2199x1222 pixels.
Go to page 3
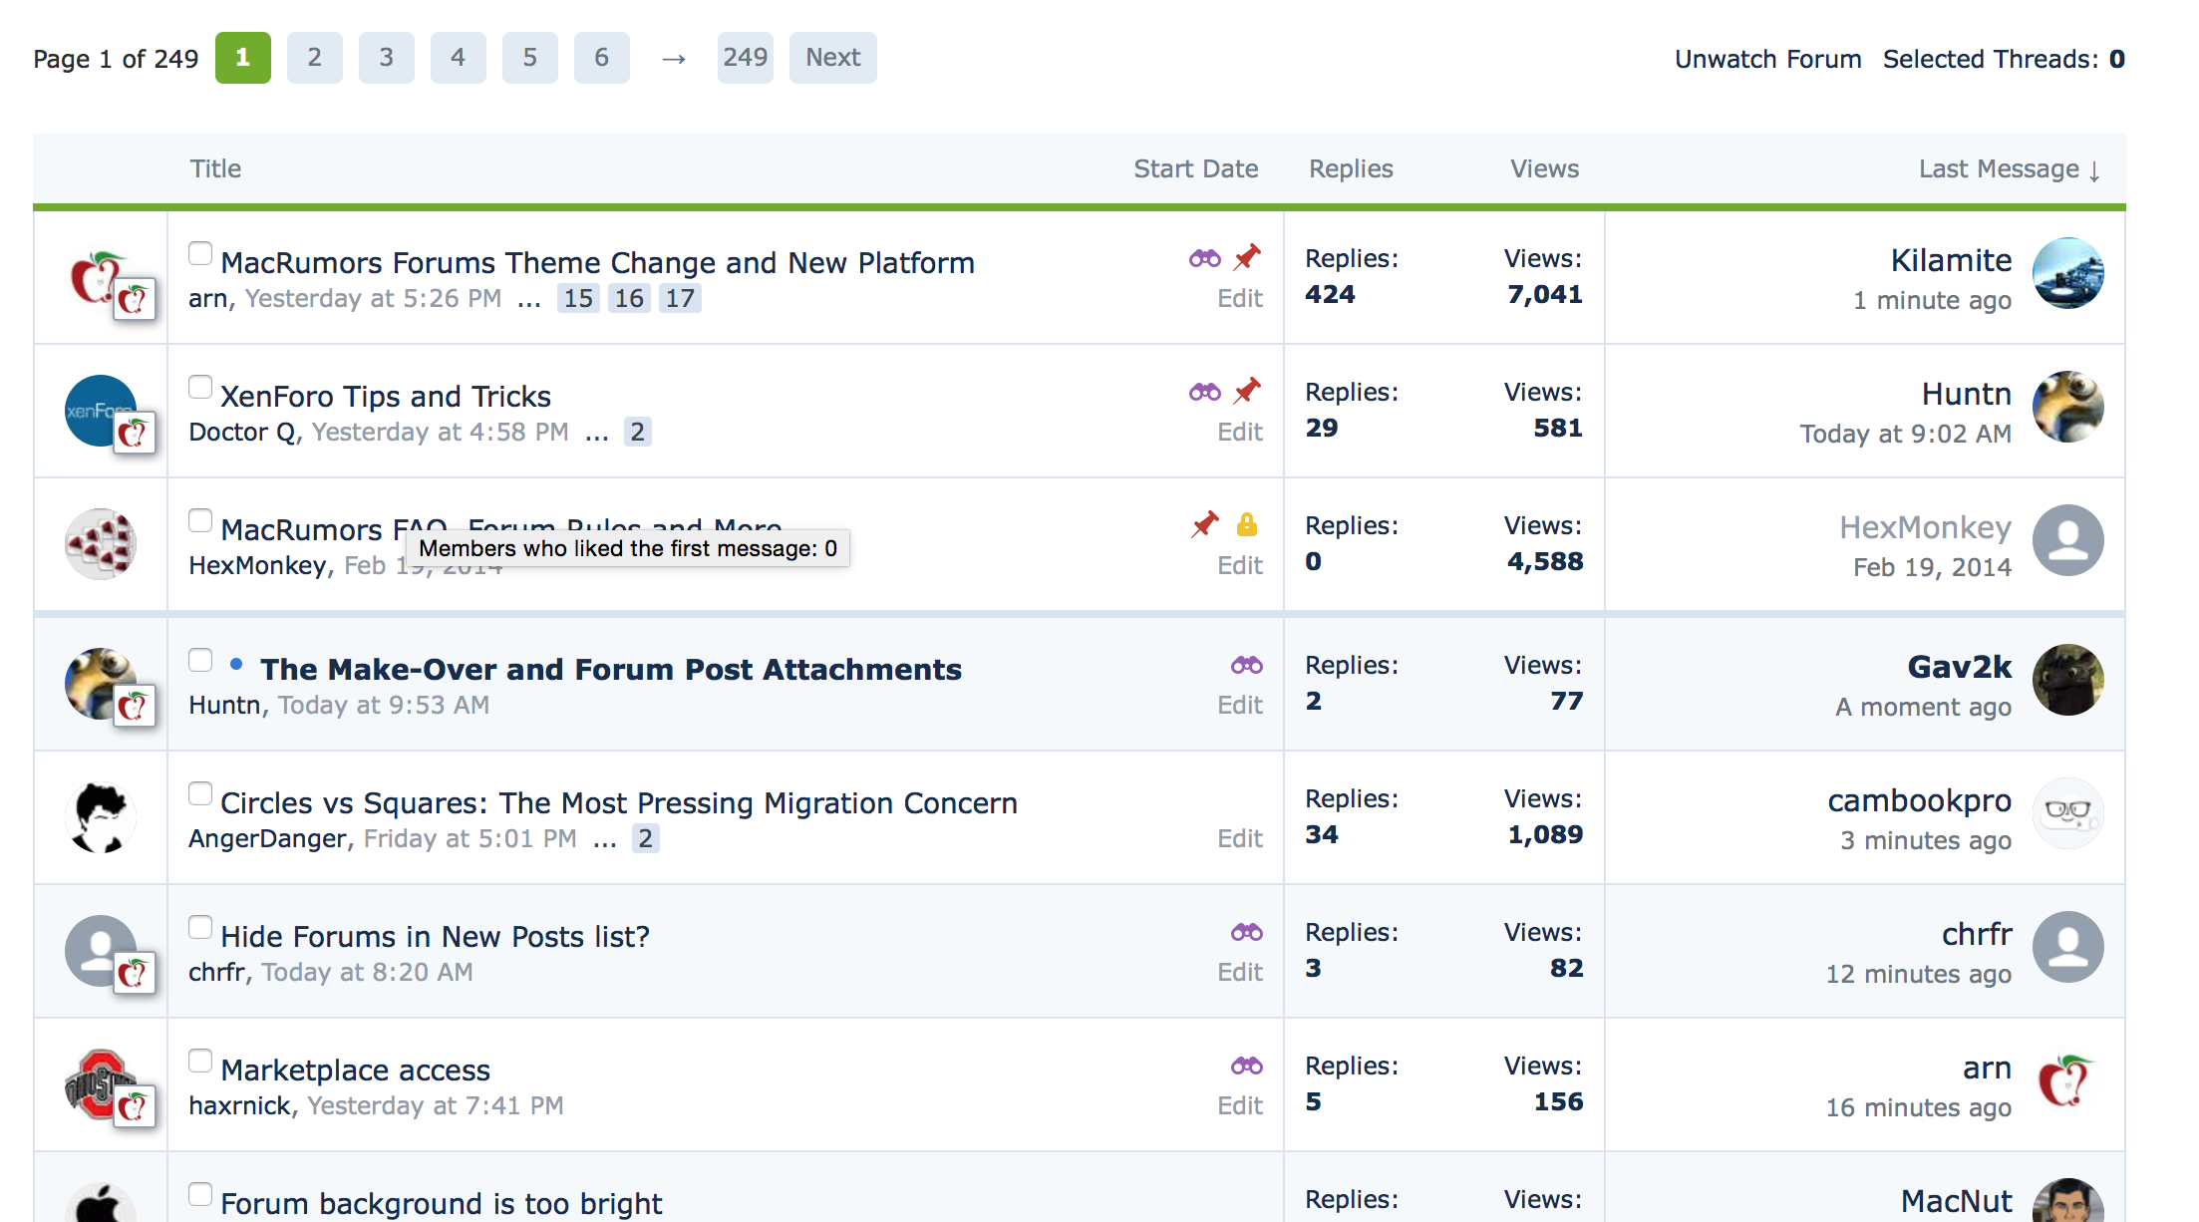pos(387,58)
